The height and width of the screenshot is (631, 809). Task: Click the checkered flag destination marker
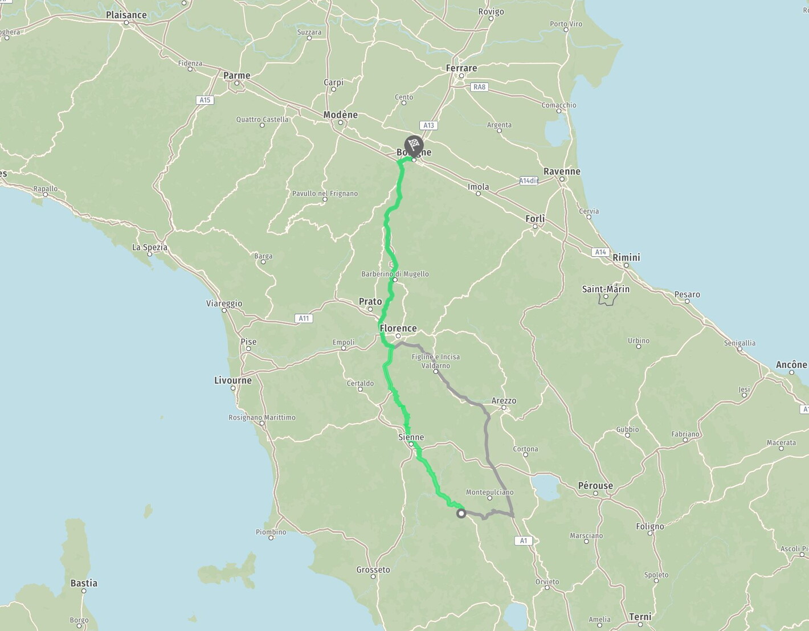point(414,145)
